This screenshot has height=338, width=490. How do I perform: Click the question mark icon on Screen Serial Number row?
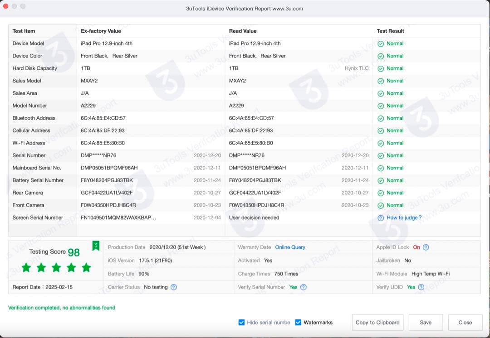point(380,217)
